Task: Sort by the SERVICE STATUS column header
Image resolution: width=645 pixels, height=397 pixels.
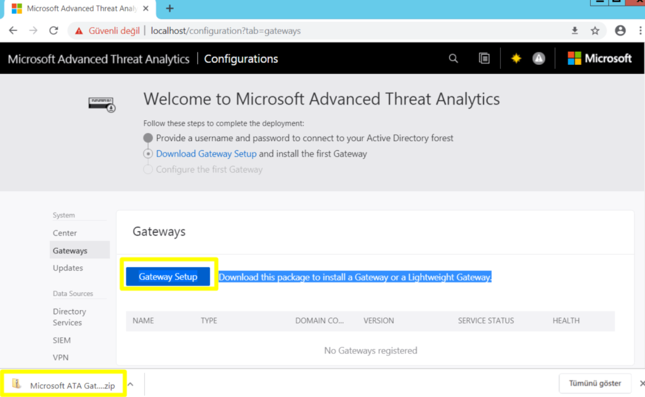Action: (x=486, y=321)
